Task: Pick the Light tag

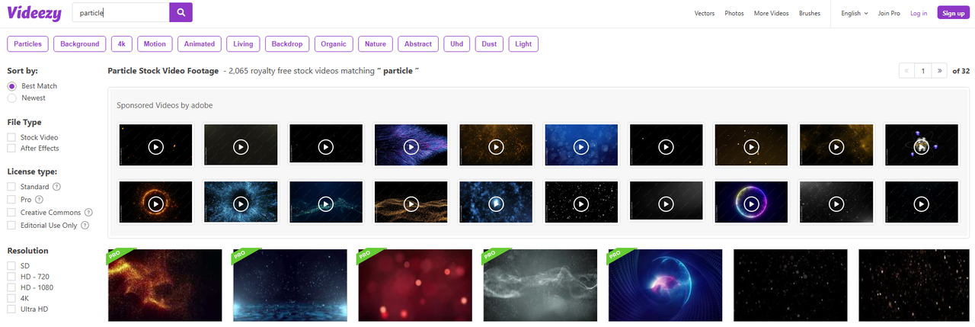Action: (x=523, y=44)
